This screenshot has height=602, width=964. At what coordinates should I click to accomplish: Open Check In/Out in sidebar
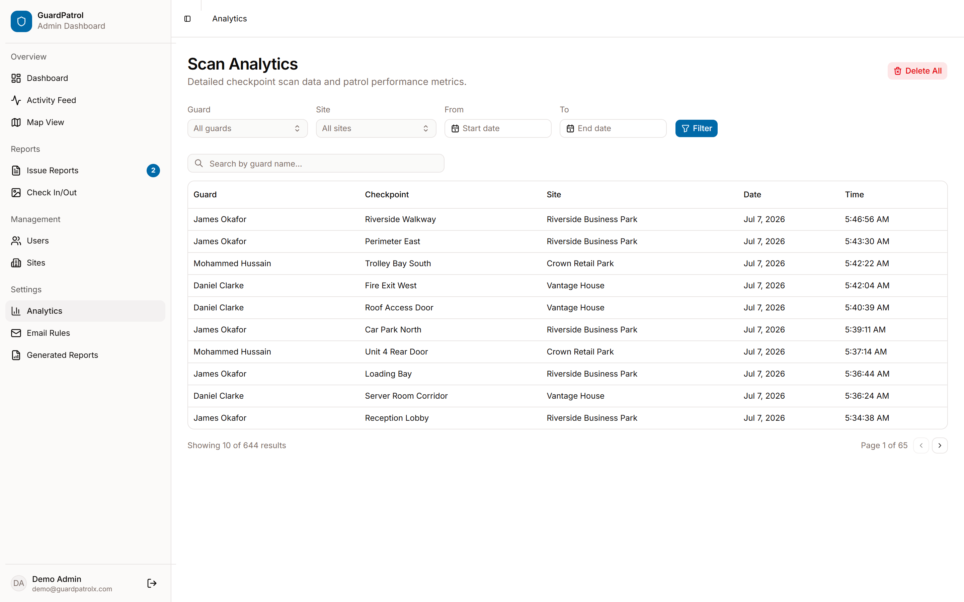tap(85, 193)
